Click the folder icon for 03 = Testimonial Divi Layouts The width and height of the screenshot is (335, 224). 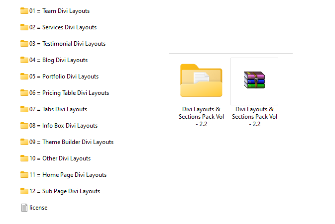coord(24,44)
